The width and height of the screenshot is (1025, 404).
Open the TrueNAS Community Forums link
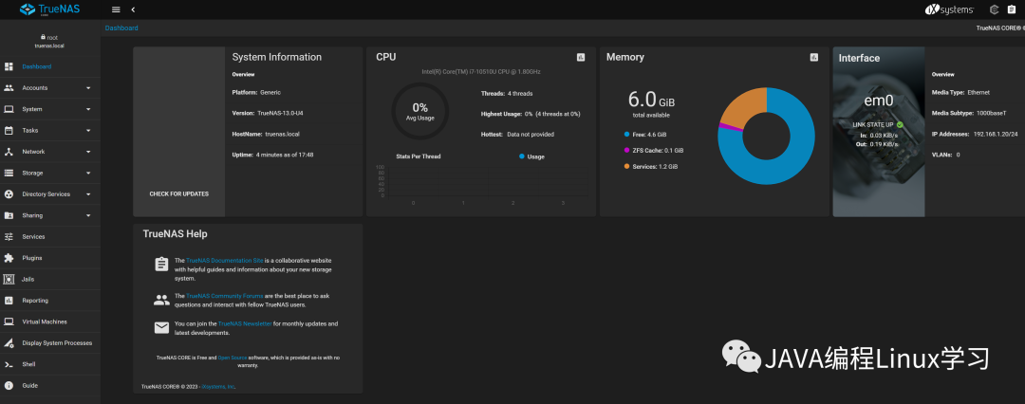(225, 296)
